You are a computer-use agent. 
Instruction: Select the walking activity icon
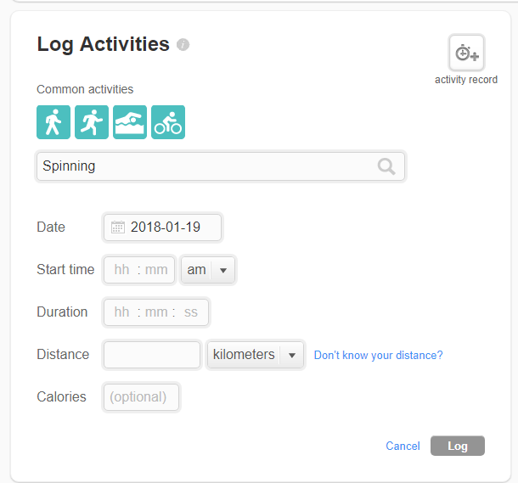click(53, 122)
